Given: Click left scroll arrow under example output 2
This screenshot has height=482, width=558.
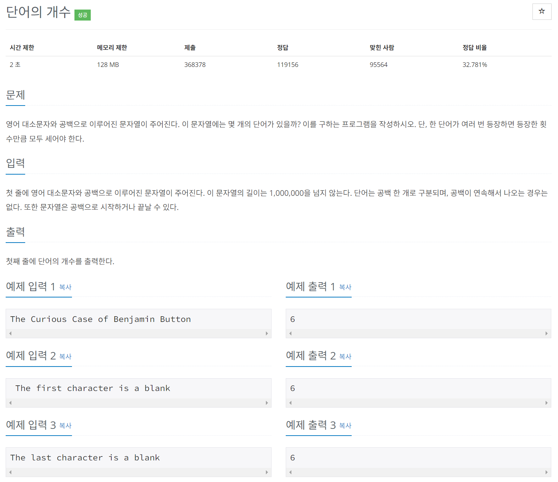Looking at the screenshot, I should [290, 403].
